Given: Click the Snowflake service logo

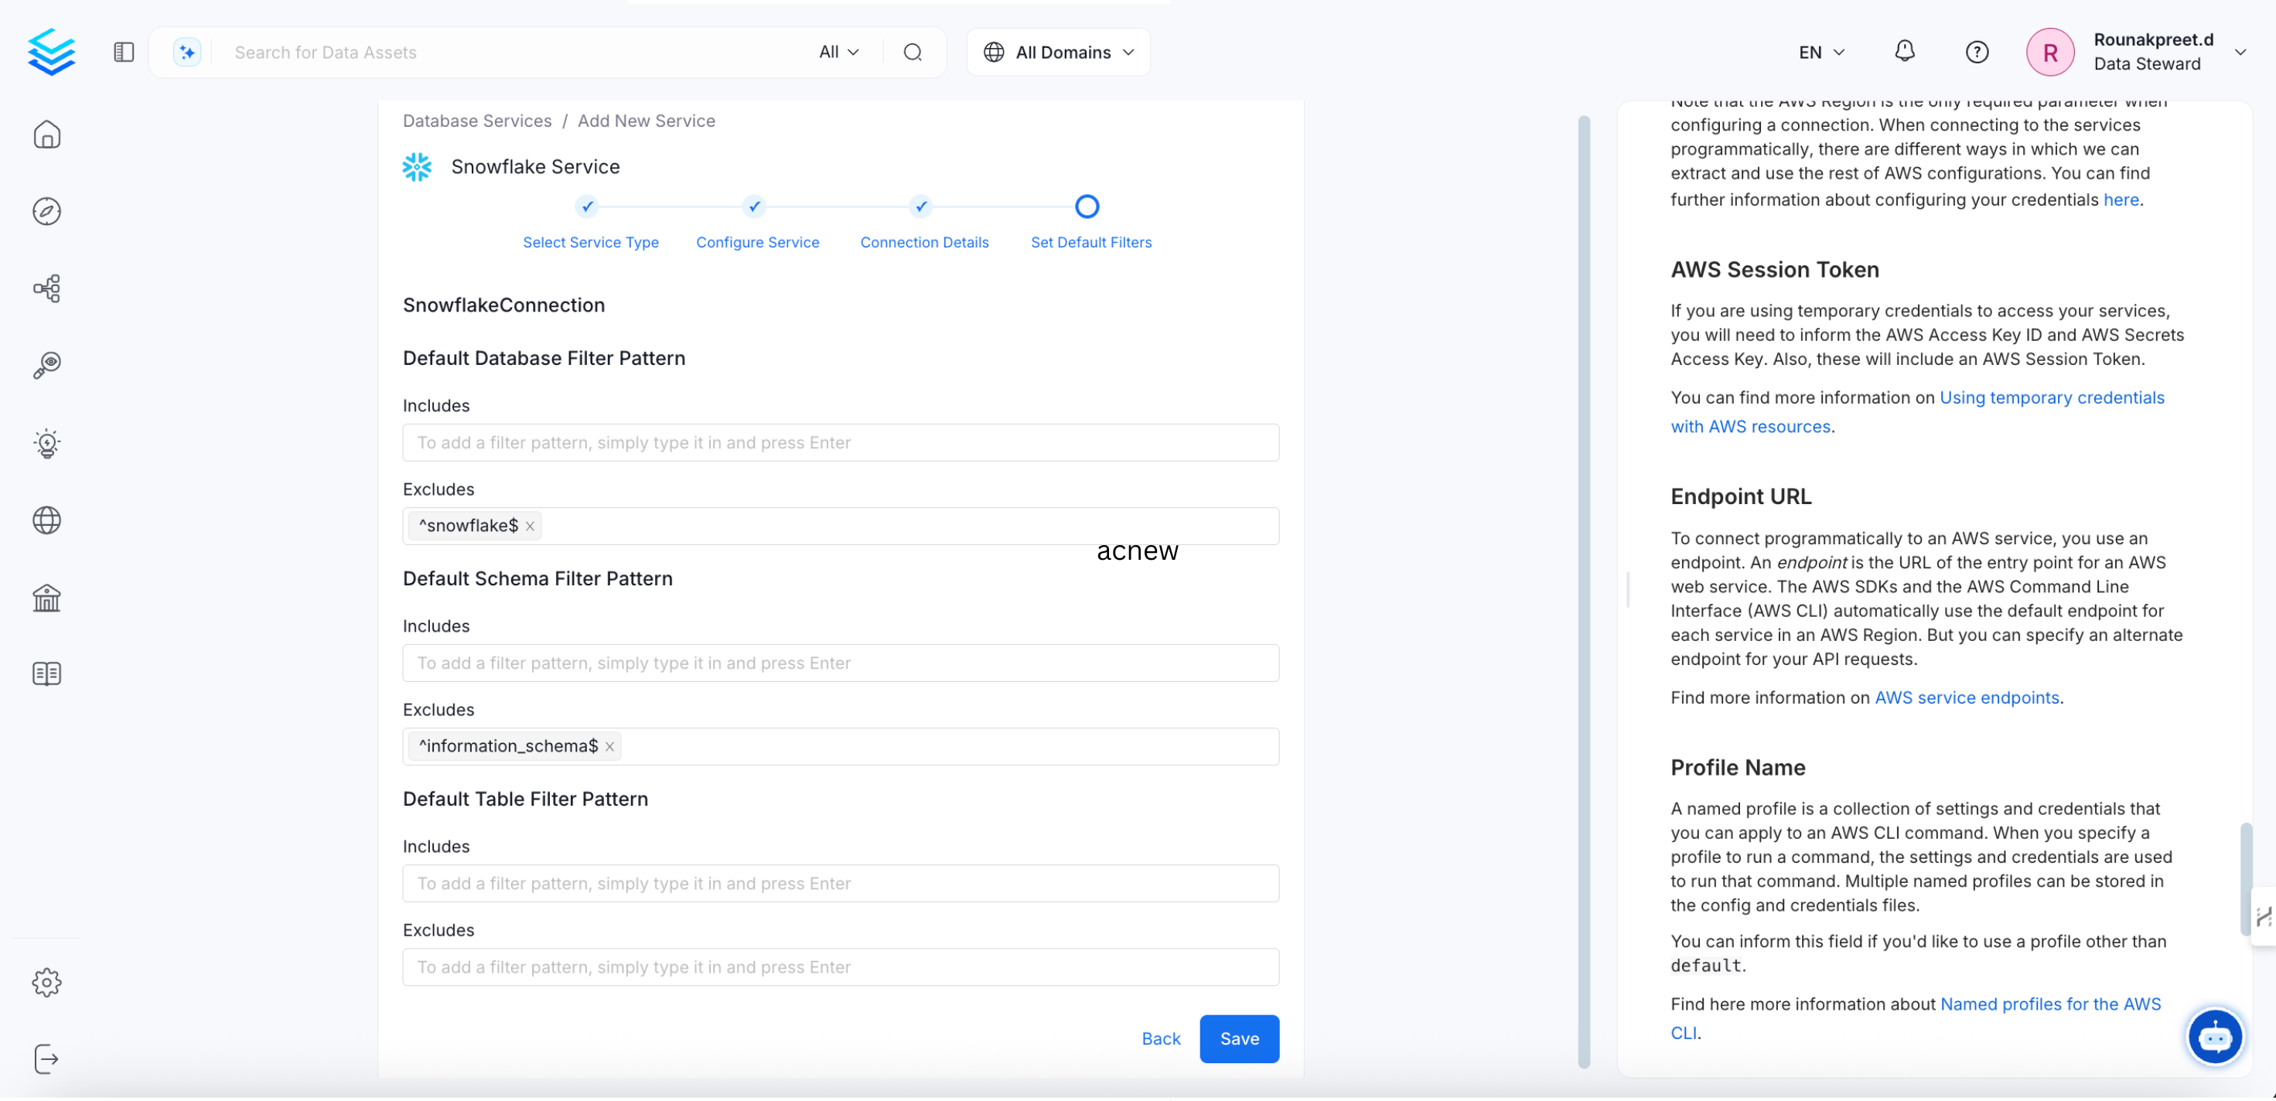Looking at the screenshot, I should [x=417, y=166].
